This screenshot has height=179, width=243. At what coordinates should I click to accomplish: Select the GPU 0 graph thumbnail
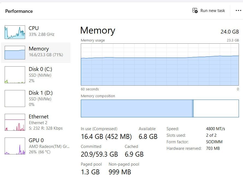(x=15, y=146)
